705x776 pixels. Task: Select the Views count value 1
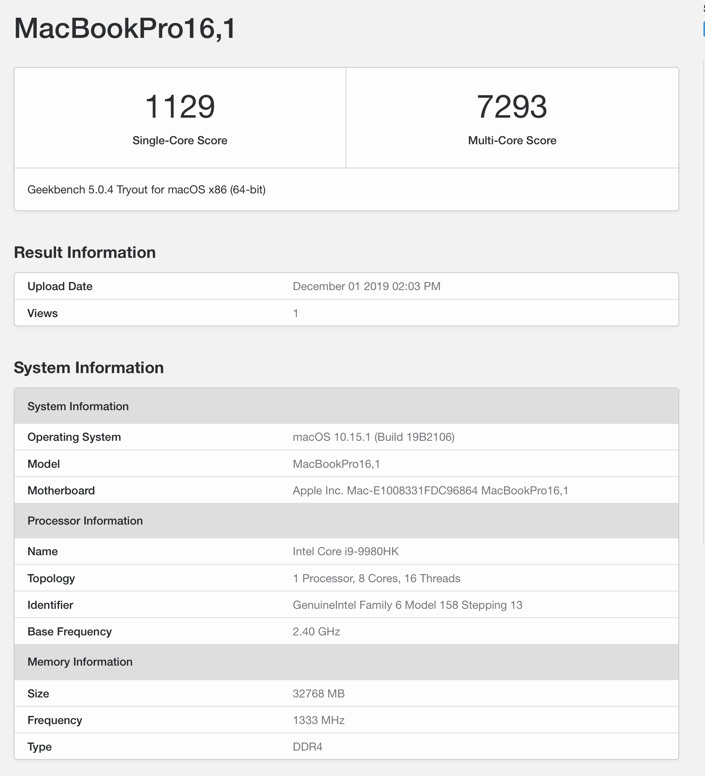(296, 313)
